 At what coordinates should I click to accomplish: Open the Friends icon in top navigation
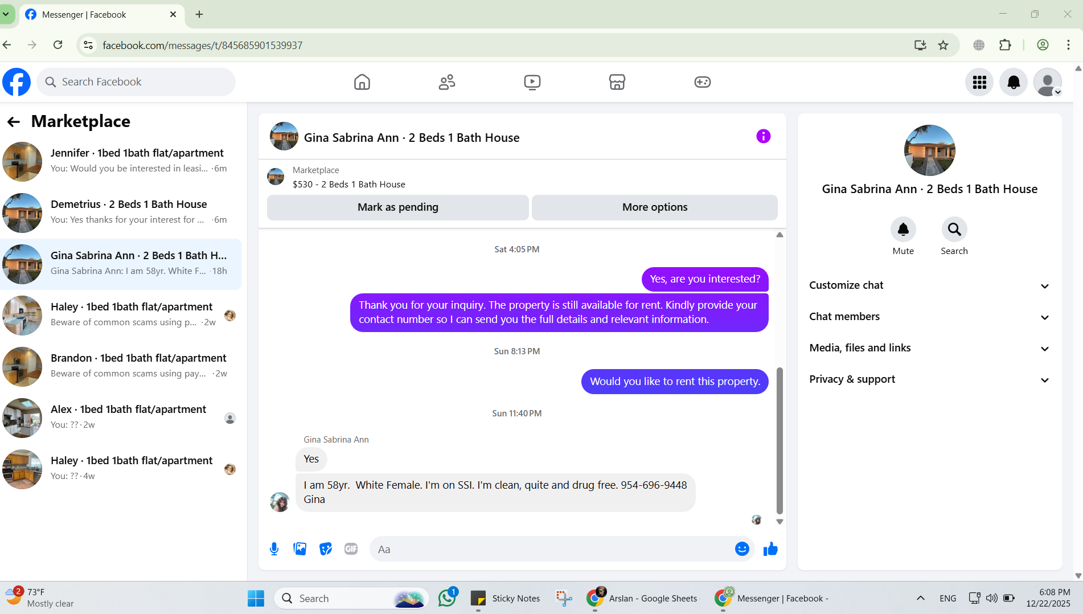(447, 82)
